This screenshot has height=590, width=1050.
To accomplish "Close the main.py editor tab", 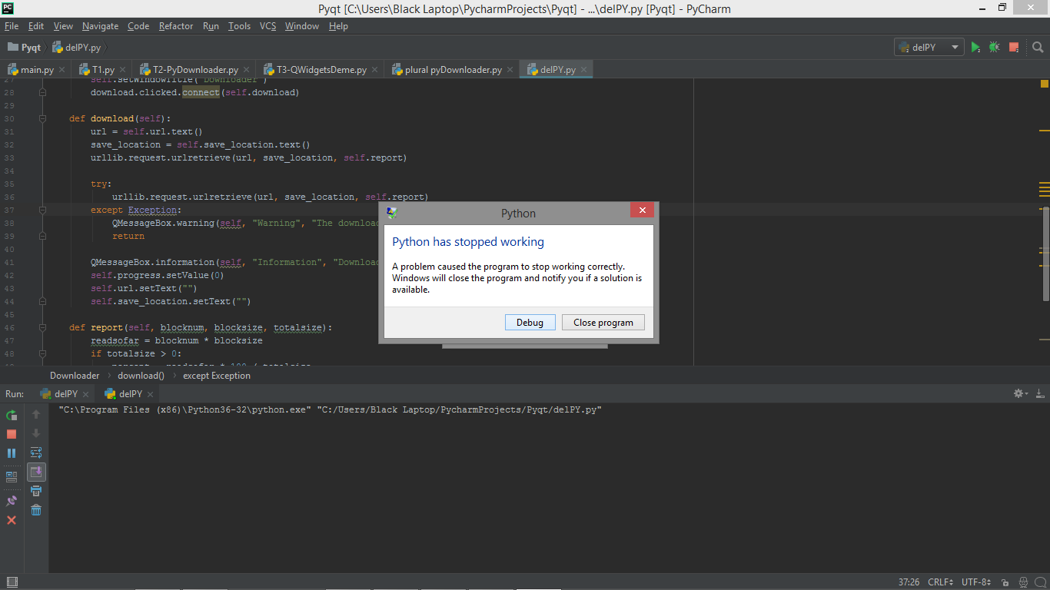I will coord(61,70).
